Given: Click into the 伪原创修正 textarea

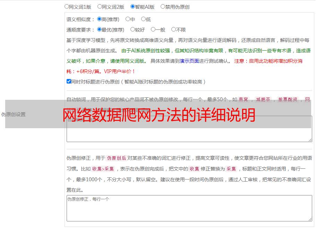Looking at the screenshot, I should click(x=189, y=208).
